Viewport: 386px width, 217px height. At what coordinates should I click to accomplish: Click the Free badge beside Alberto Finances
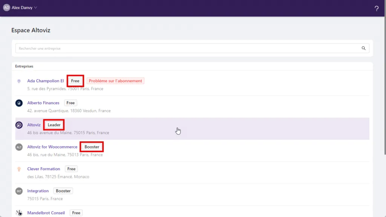pos(70,103)
